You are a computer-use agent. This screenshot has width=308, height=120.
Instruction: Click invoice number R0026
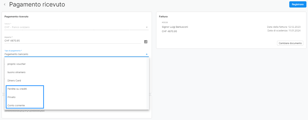[x=165, y=22]
